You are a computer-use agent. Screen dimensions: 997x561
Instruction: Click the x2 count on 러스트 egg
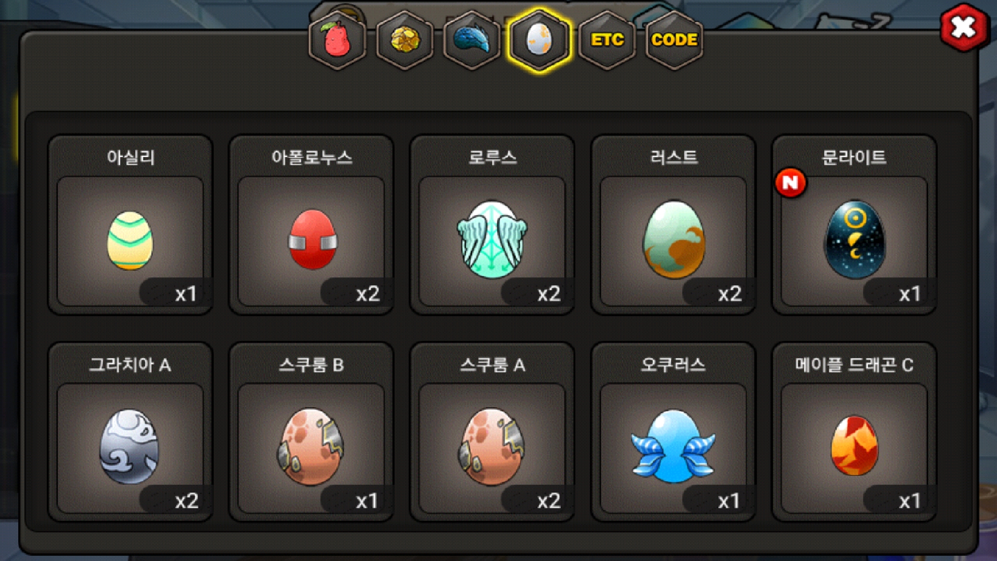(730, 294)
